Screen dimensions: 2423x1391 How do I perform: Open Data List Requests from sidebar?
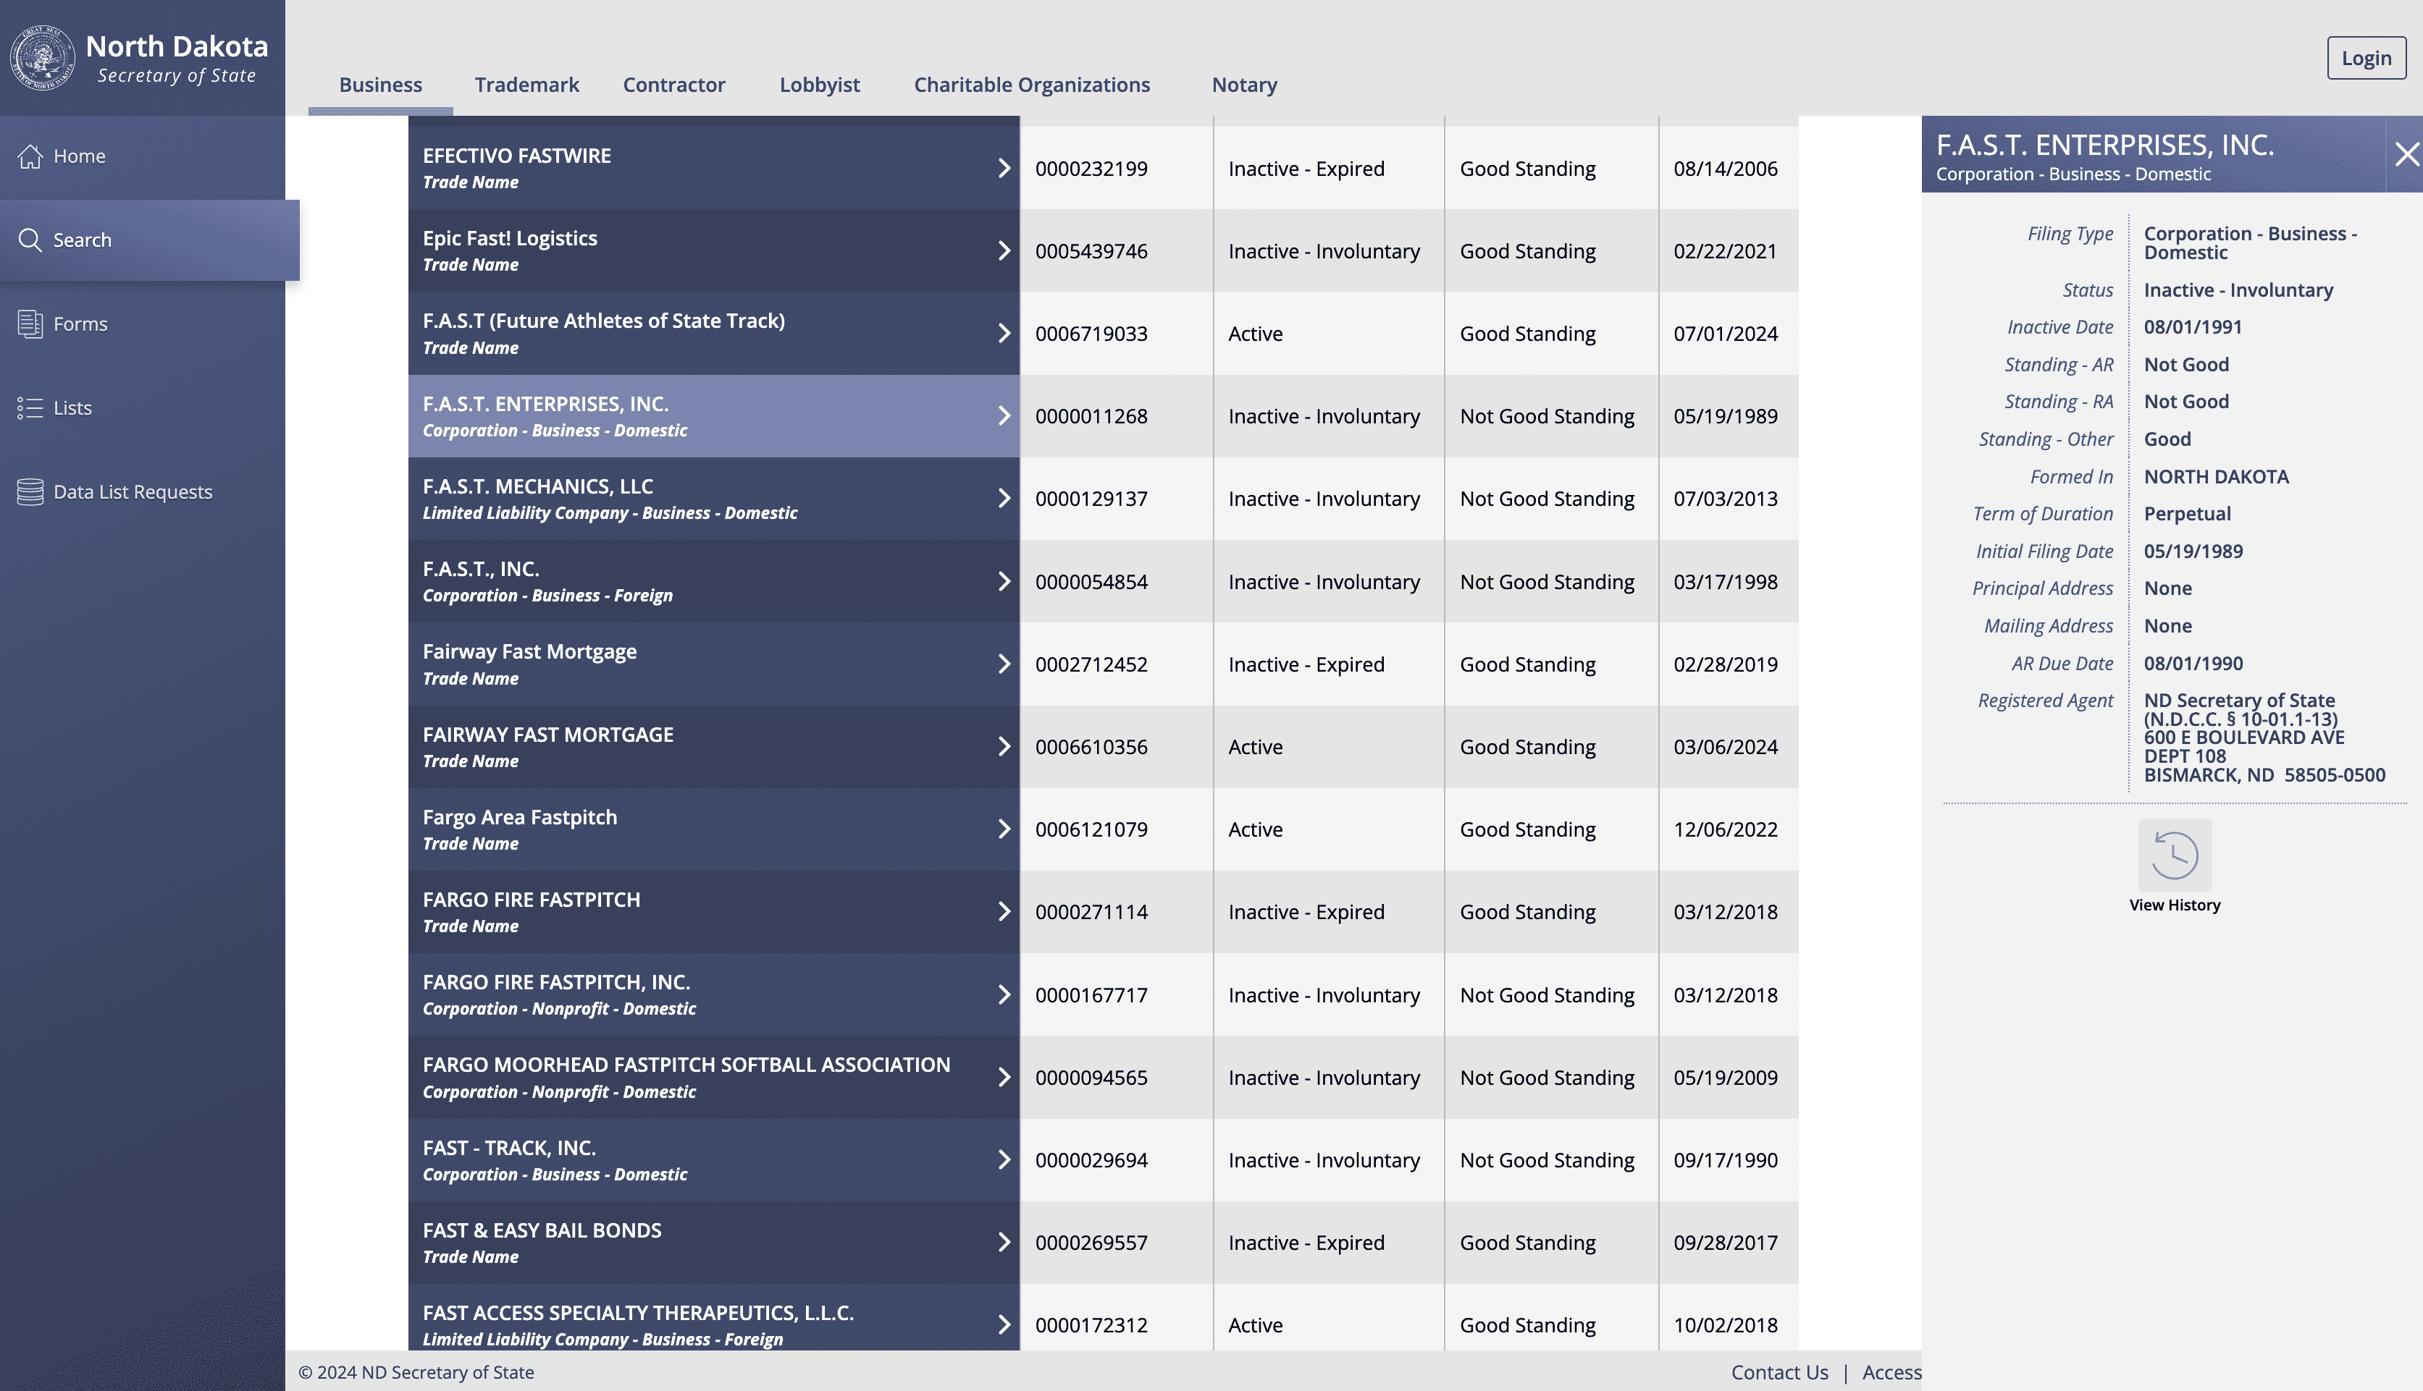coord(143,492)
